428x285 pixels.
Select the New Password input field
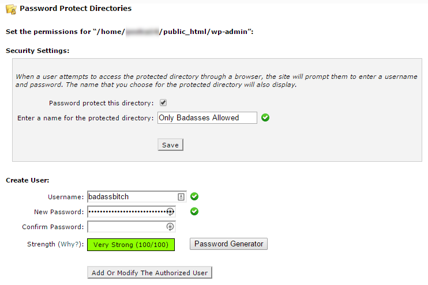point(127,211)
